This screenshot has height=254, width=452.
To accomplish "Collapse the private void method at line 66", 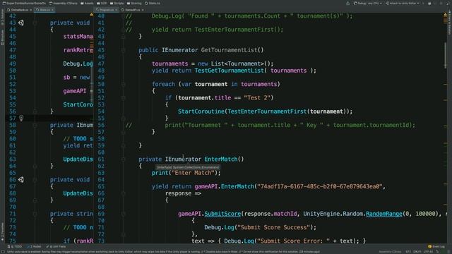I will [x=35, y=180].
